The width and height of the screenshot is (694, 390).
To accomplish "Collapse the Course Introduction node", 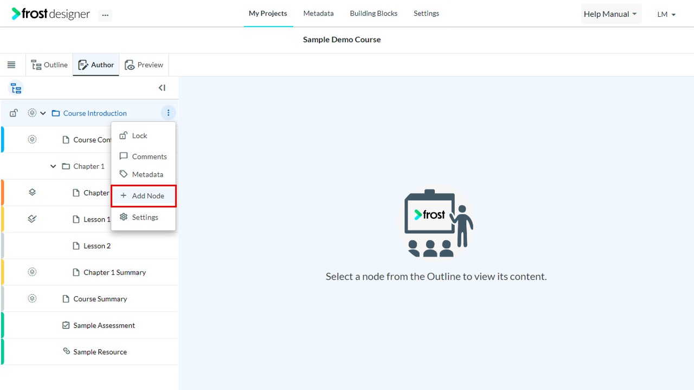I will coord(43,113).
